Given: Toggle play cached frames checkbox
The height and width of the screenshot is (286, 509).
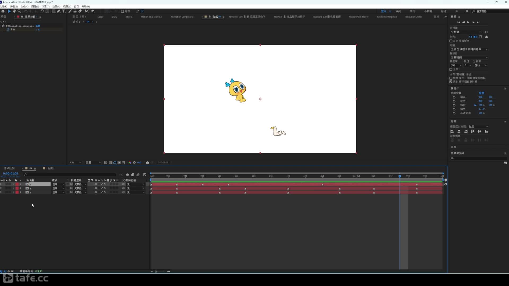Looking at the screenshot, I should click(451, 78).
